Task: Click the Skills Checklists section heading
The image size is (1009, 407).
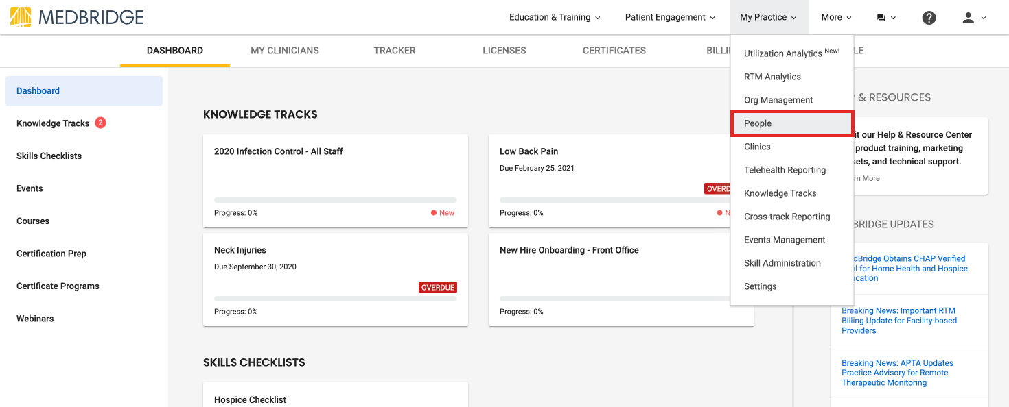Action: pos(254,362)
